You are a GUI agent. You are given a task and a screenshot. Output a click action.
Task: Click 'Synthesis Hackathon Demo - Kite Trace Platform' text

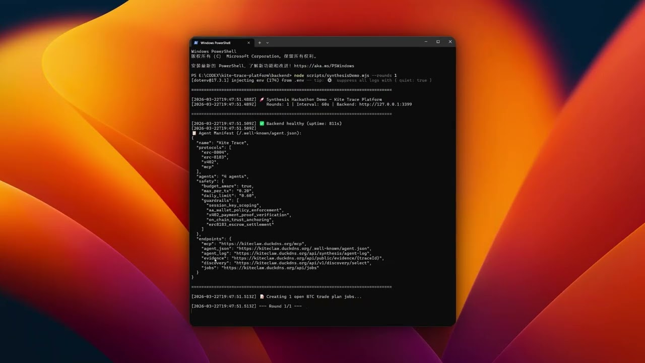pos(324,99)
